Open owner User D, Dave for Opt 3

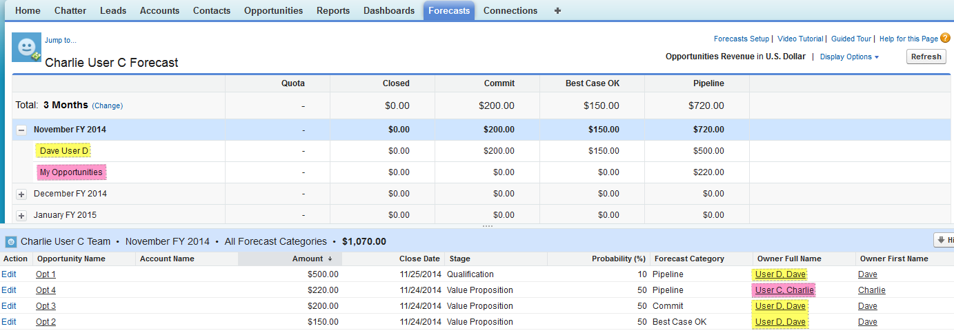780,306
